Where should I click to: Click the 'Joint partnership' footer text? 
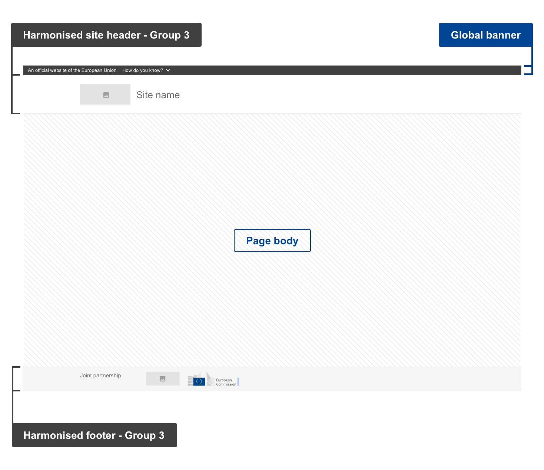[x=100, y=375]
